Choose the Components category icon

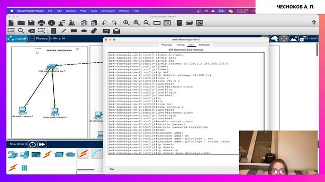[36, 154]
